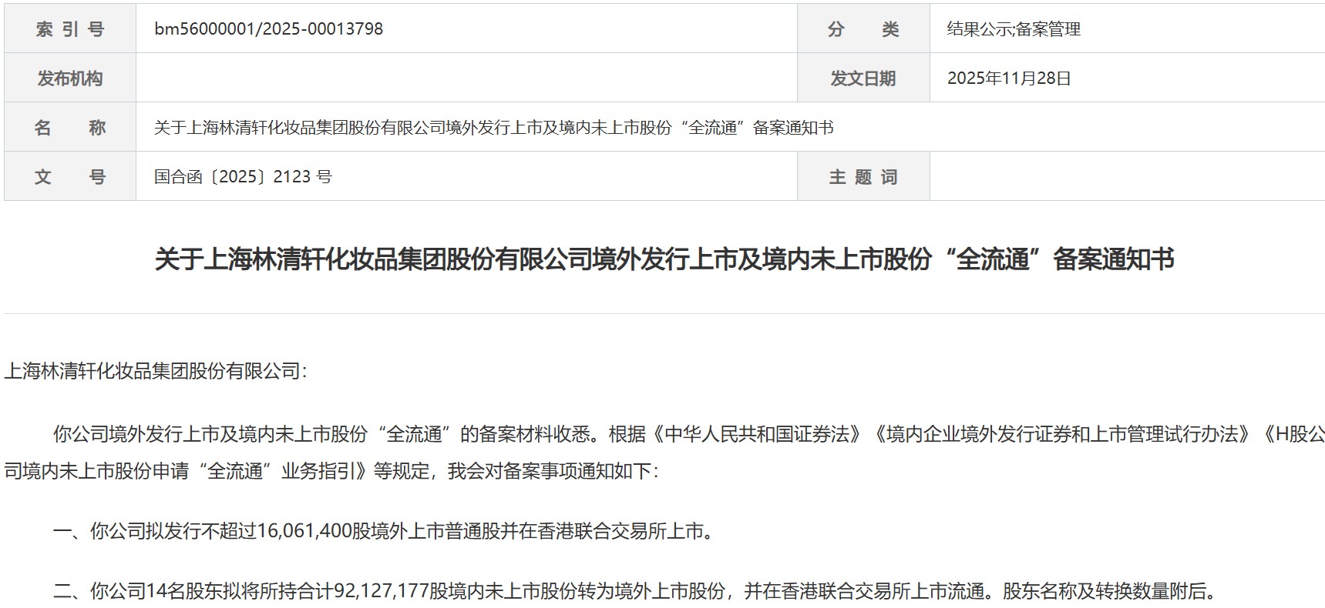Click the bold centered notice heading
Viewport: 1325px width, 608px height.
point(664,259)
